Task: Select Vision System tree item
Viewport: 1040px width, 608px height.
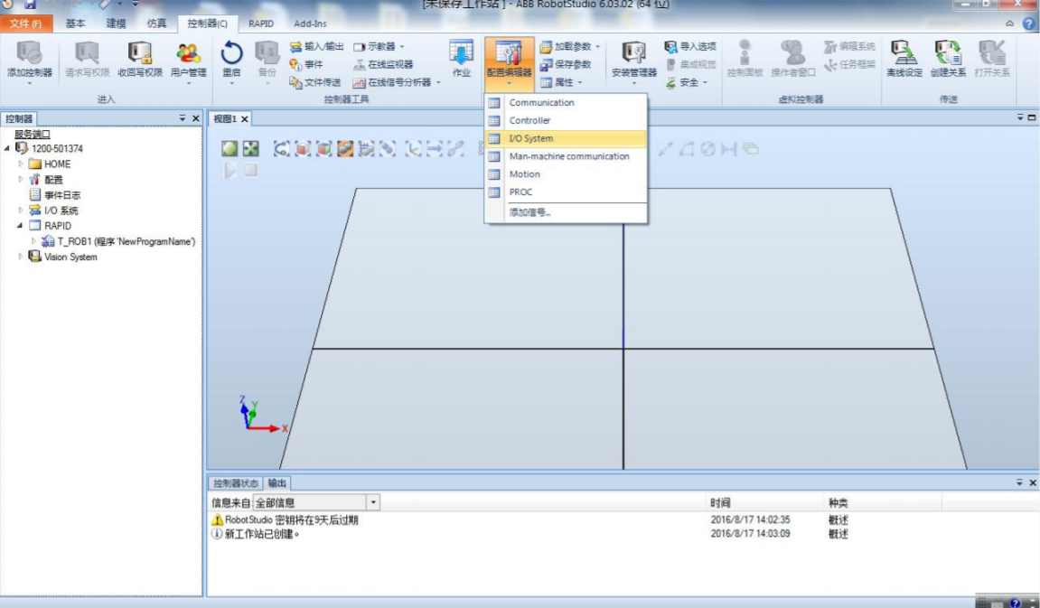Action: click(x=63, y=257)
